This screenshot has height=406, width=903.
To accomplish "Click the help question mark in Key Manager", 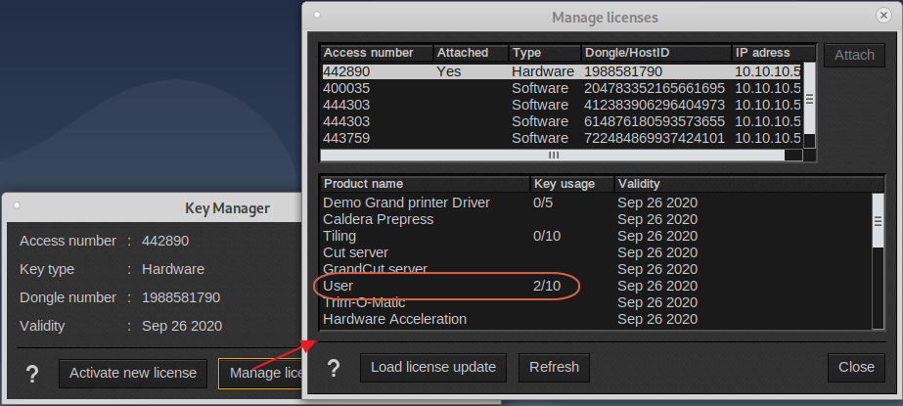I will [32, 373].
